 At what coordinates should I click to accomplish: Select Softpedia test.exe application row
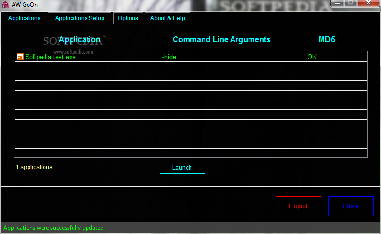point(190,57)
